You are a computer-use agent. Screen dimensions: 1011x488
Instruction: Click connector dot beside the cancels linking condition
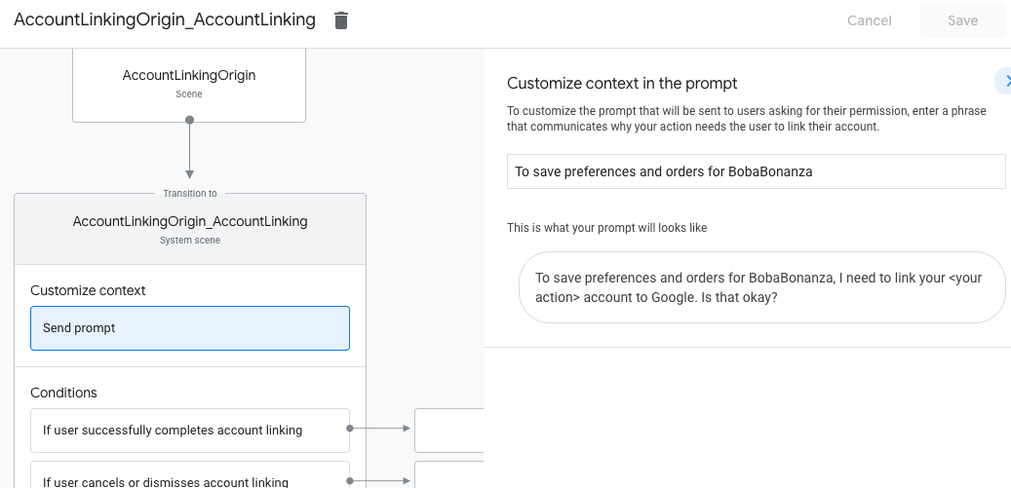[x=350, y=479]
